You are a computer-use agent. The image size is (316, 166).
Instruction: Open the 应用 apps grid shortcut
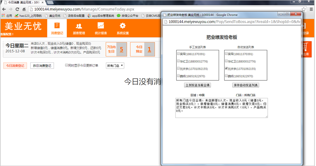tap(7, 16)
